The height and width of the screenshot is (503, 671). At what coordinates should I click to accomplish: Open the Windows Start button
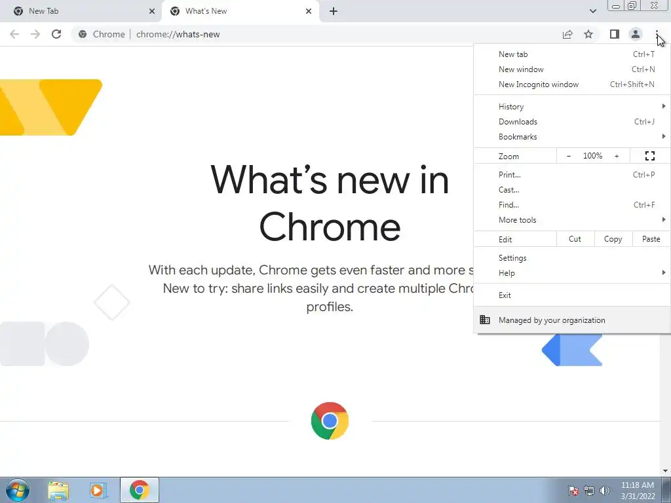18,490
